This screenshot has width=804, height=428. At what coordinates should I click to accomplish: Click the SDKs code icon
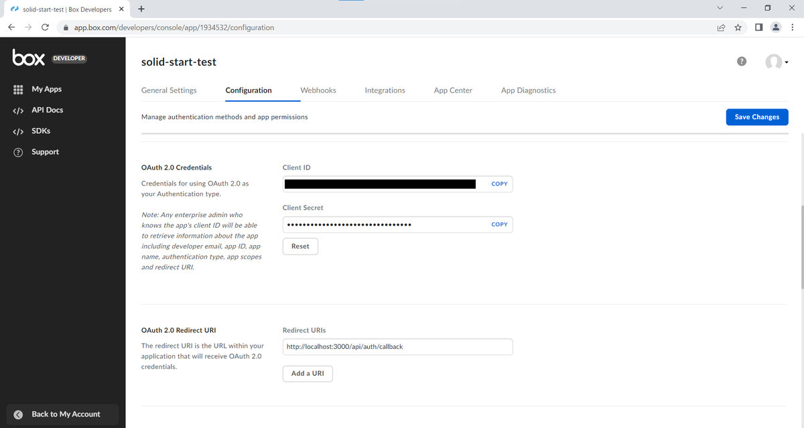click(19, 131)
